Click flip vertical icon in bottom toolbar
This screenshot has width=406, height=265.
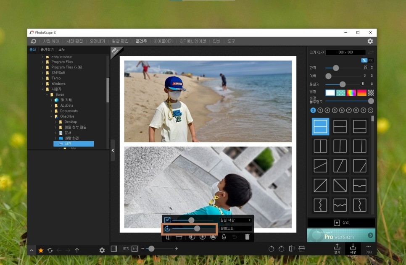tap(302, 249)
